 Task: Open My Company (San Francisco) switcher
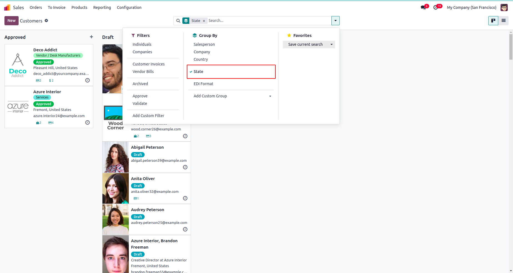[471, 7]
